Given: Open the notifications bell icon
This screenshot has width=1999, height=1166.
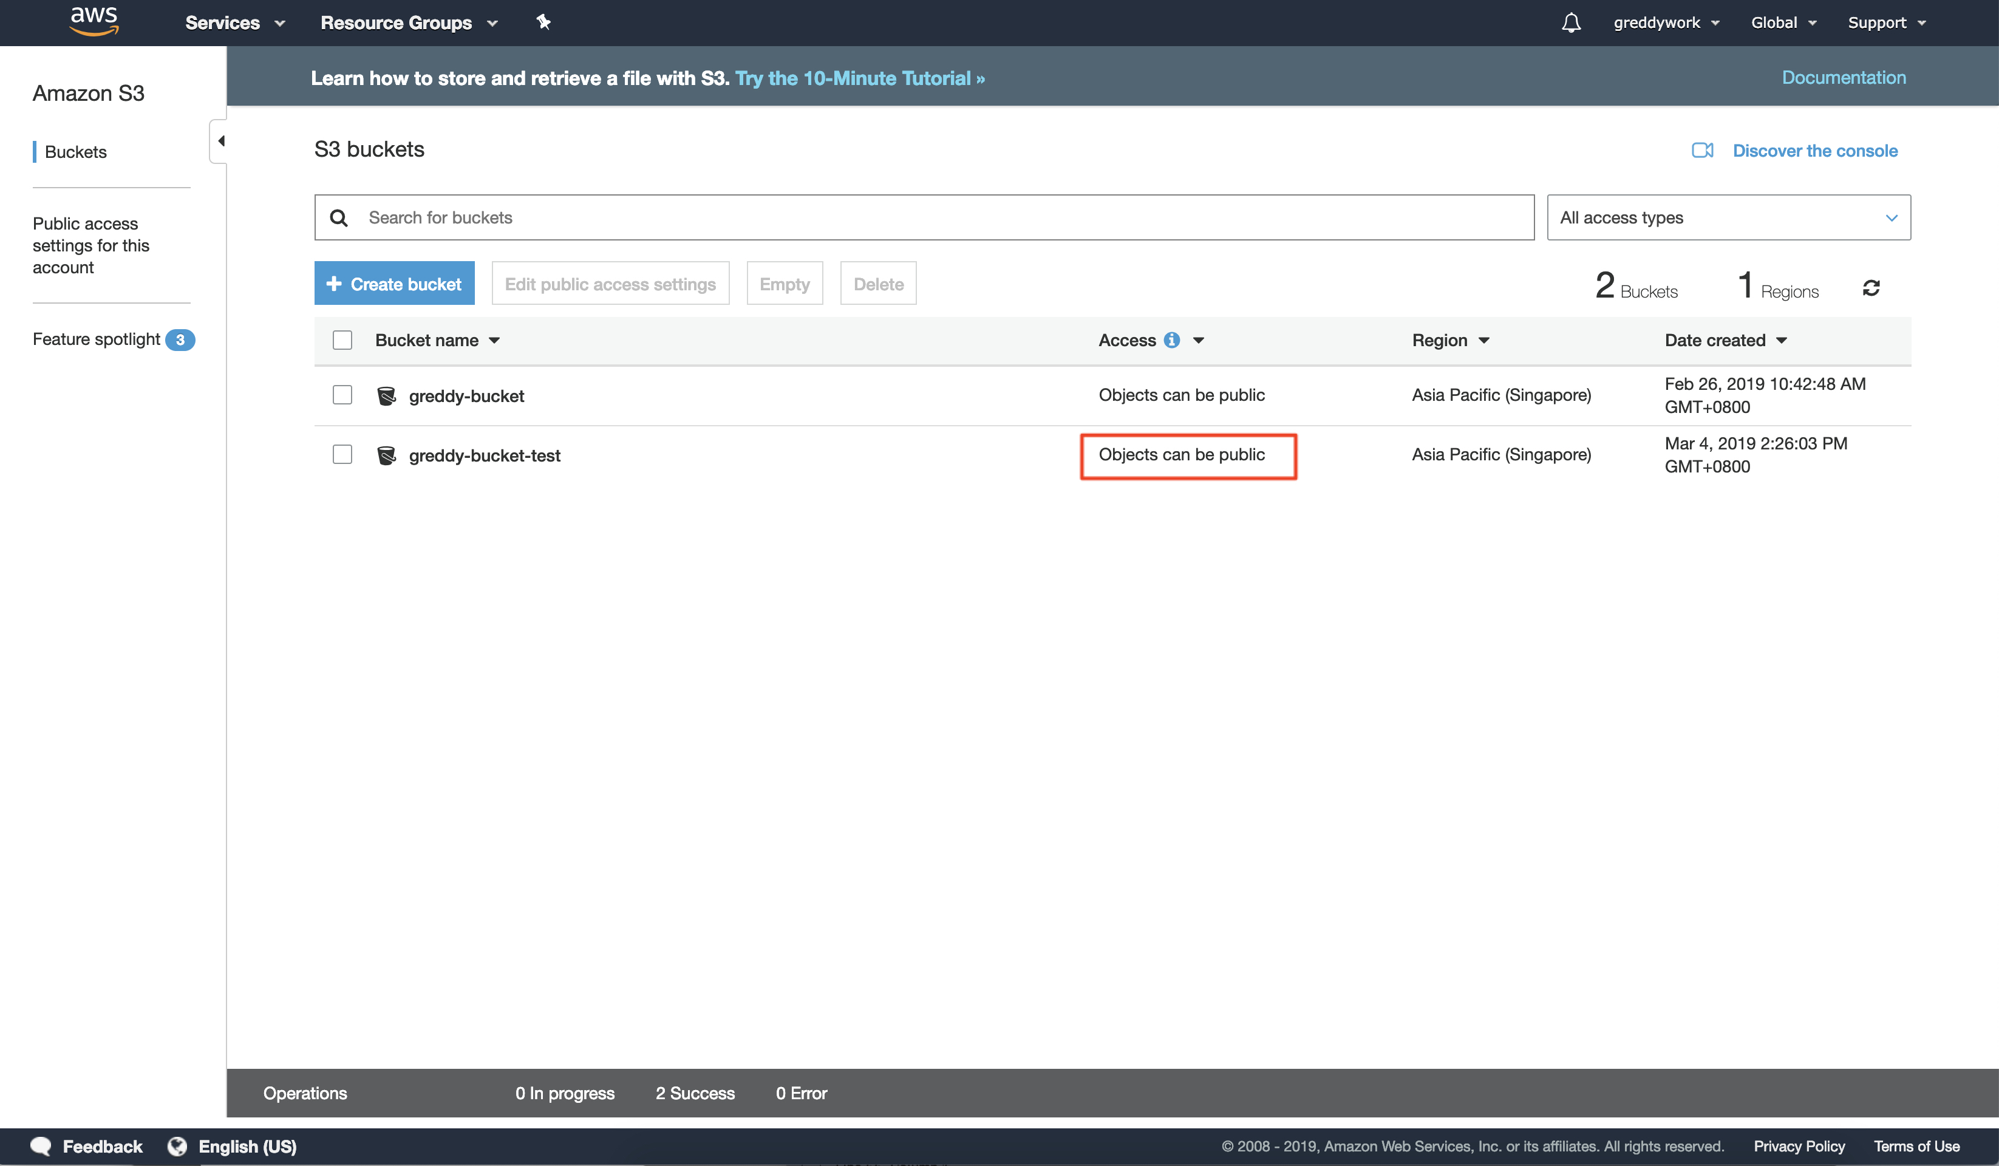Looking at the screenshot, I should point(1571,23).
